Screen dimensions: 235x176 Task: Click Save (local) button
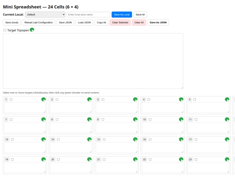pos(12,23)
